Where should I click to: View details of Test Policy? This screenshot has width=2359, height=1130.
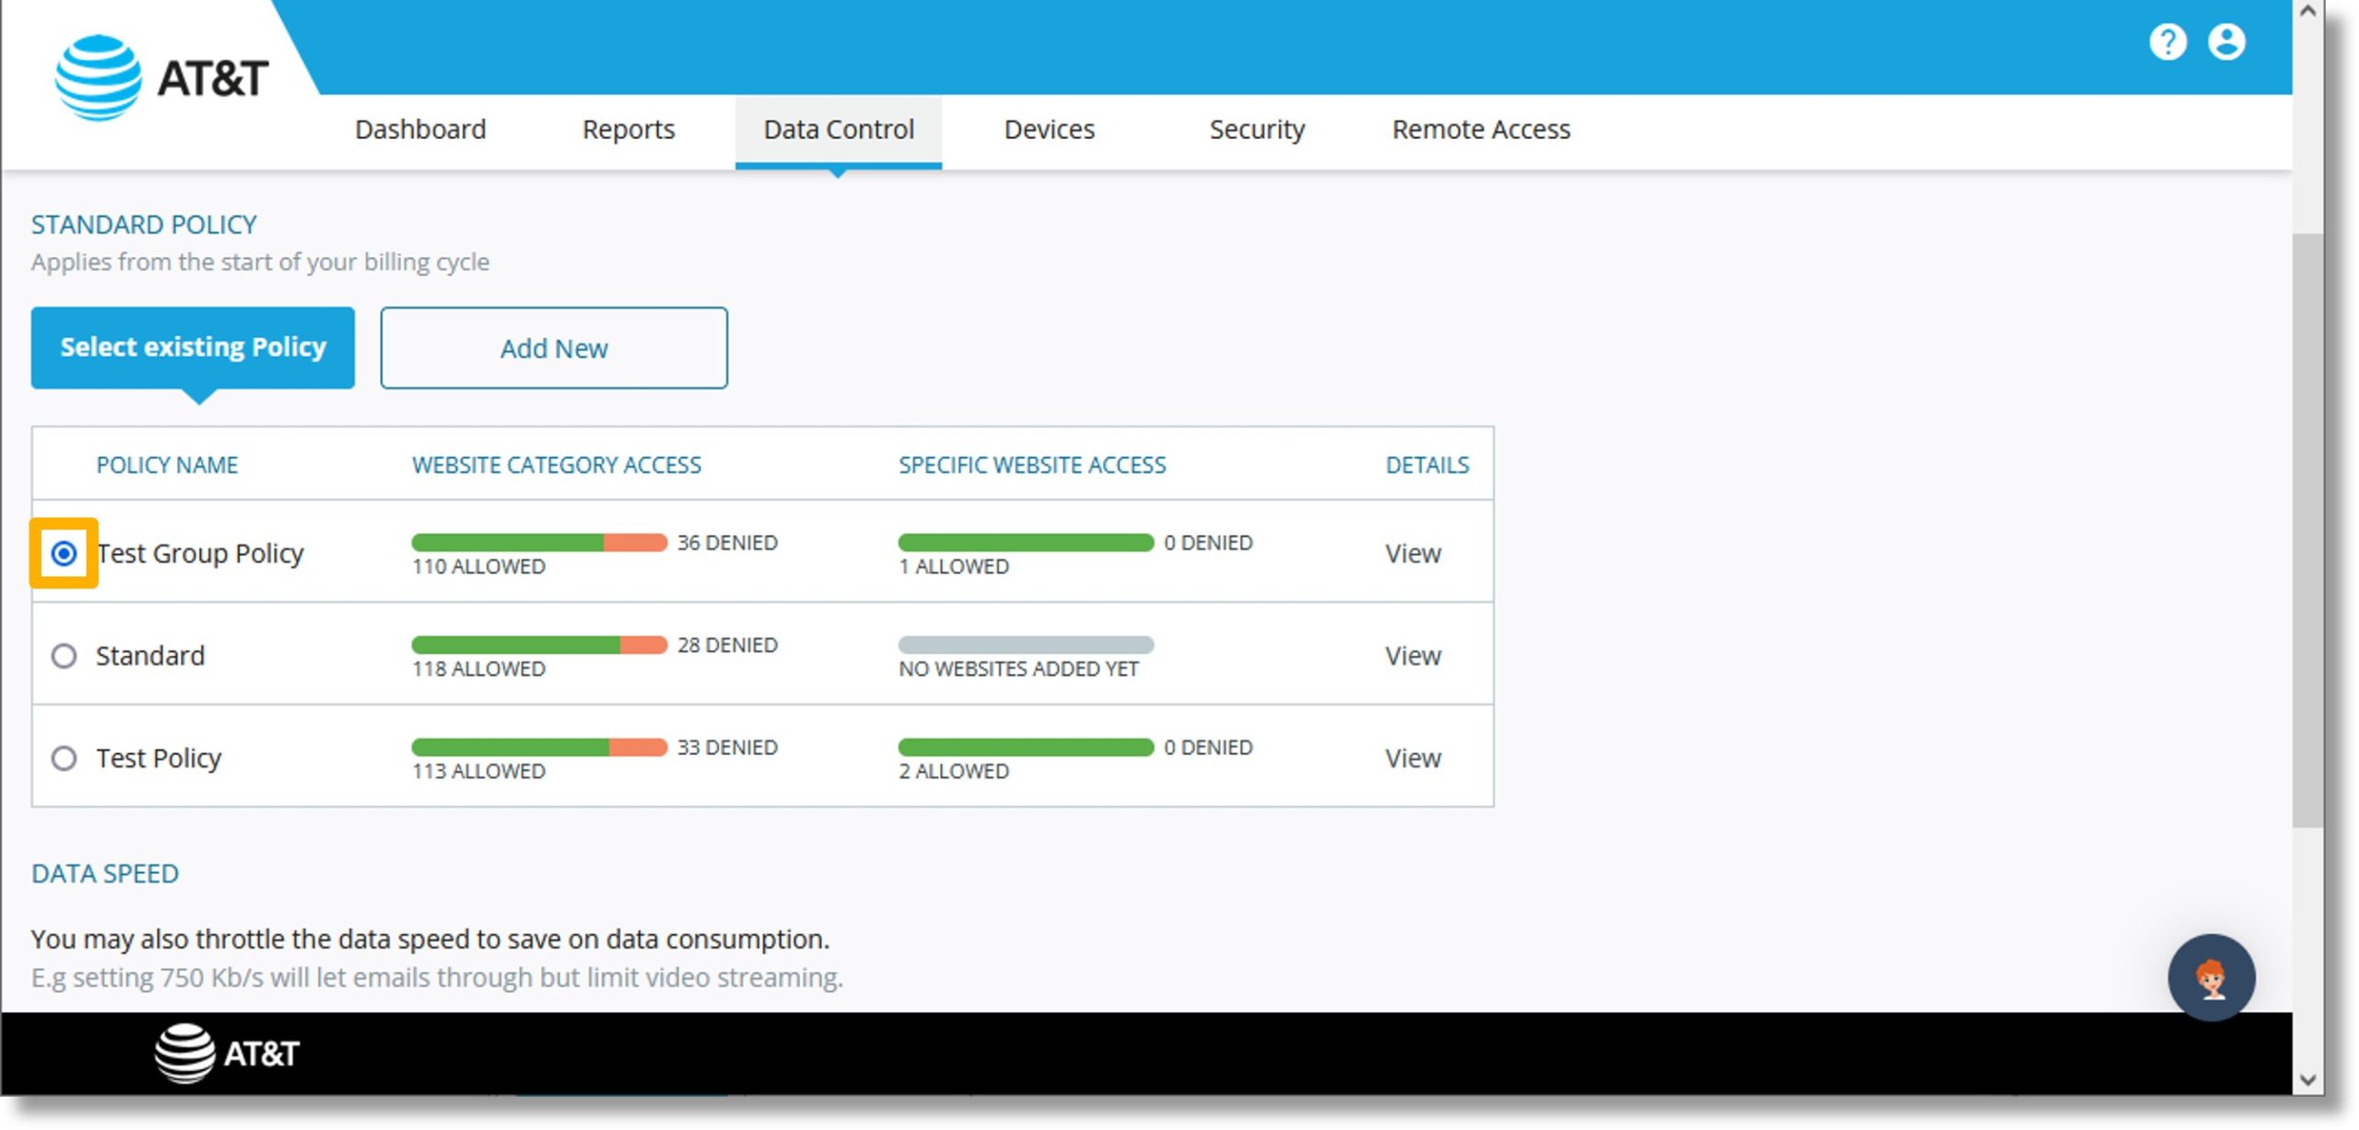pos(1413,758)
